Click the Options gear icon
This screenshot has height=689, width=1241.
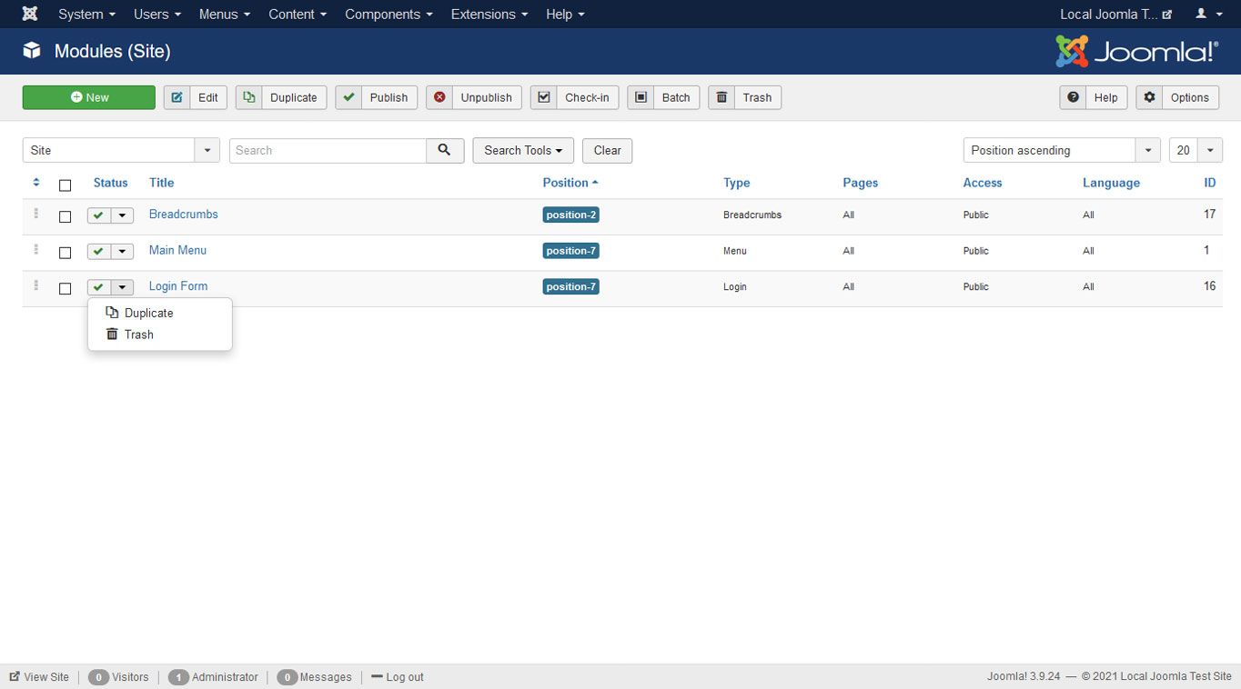click(1149, 97)
